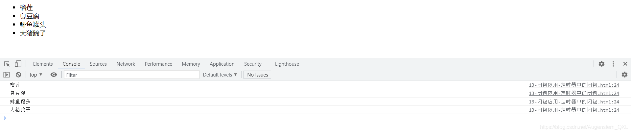Open the DevTools three-dot customize menu
The image size is (631, 133).
tap(613, 64)
